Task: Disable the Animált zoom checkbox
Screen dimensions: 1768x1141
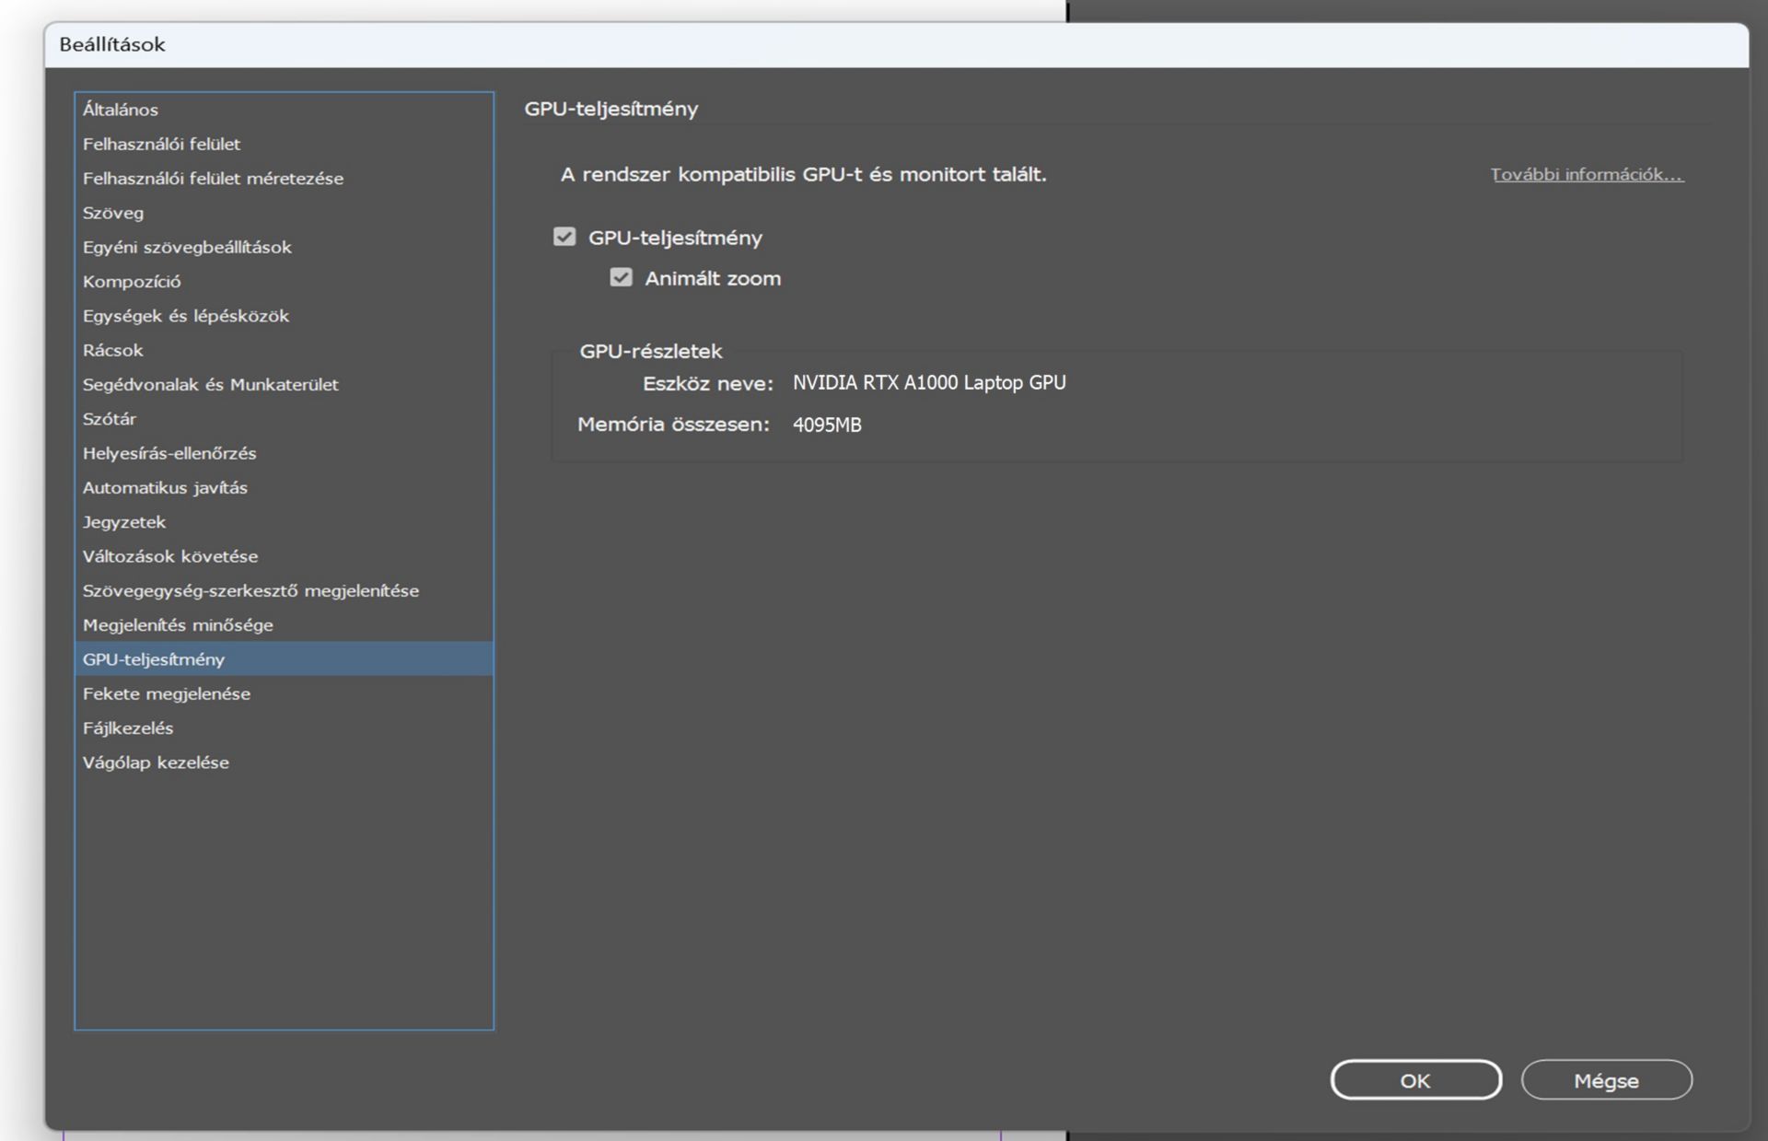Action: pos(622,278)
